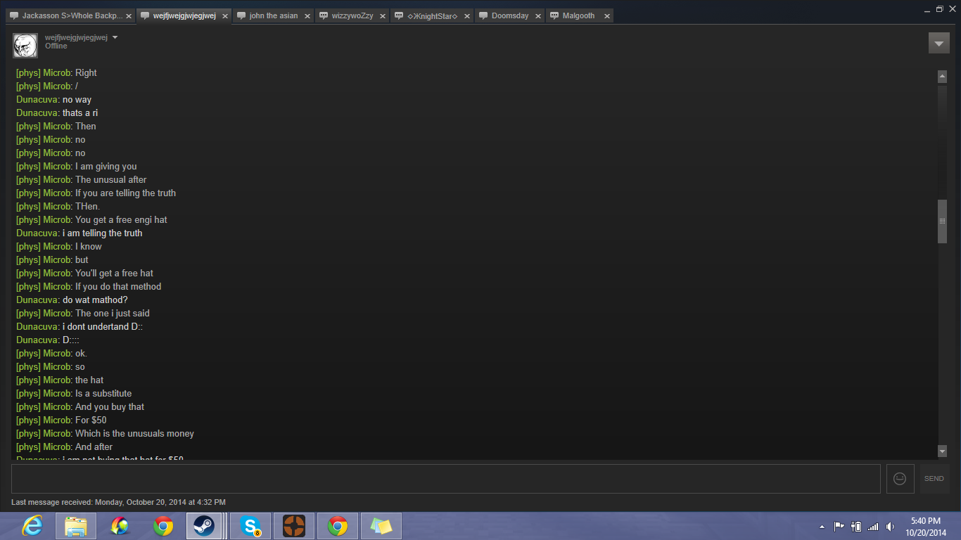The width and height of the screenshot is (961, 540).
Task: Open Sticky Notes taskbar icon
Action: (381, 526)
